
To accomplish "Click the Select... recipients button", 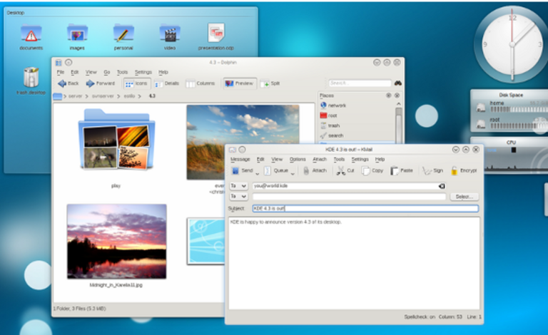I will point(463,197).
